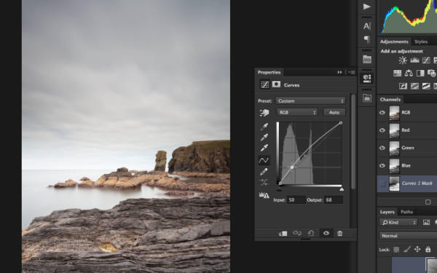Toggle visibility of the Green channel
The width and height of the screenshot is (437, 273).
point(382,148)
